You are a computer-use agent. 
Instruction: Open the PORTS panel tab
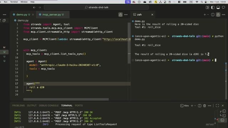point(79,106)
